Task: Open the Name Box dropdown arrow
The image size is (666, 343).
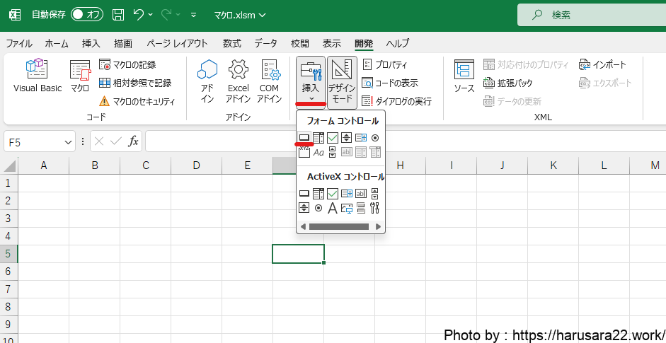Action: point(68,141)
